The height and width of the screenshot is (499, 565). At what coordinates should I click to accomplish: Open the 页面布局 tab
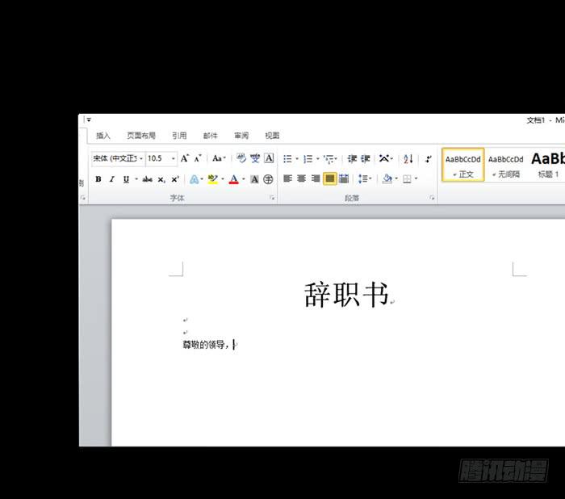(141, 136)
